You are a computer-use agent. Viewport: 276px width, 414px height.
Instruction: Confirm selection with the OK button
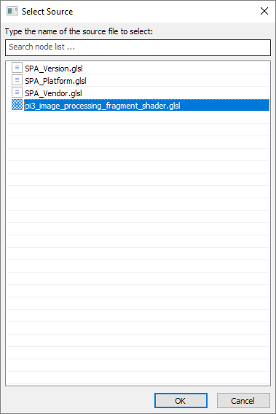click(181, 401)
